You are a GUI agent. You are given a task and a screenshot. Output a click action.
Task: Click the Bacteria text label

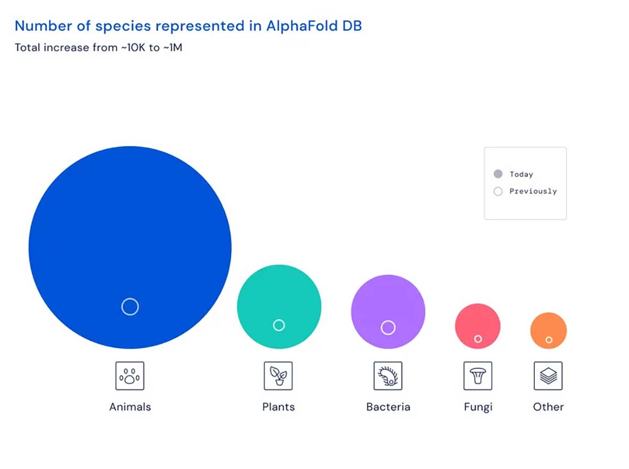[388, 407]
